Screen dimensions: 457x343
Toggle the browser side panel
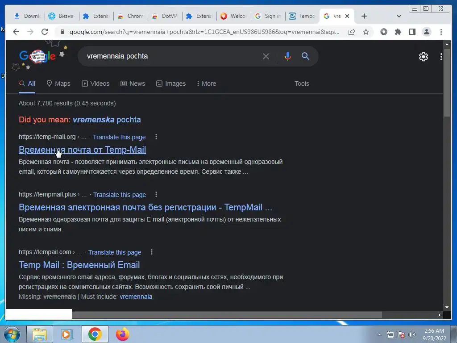[412, 32]
